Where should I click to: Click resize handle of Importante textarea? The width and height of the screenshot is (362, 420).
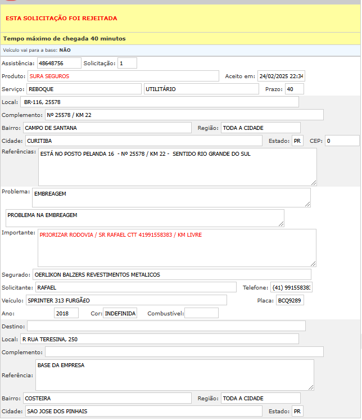[313, 263]
